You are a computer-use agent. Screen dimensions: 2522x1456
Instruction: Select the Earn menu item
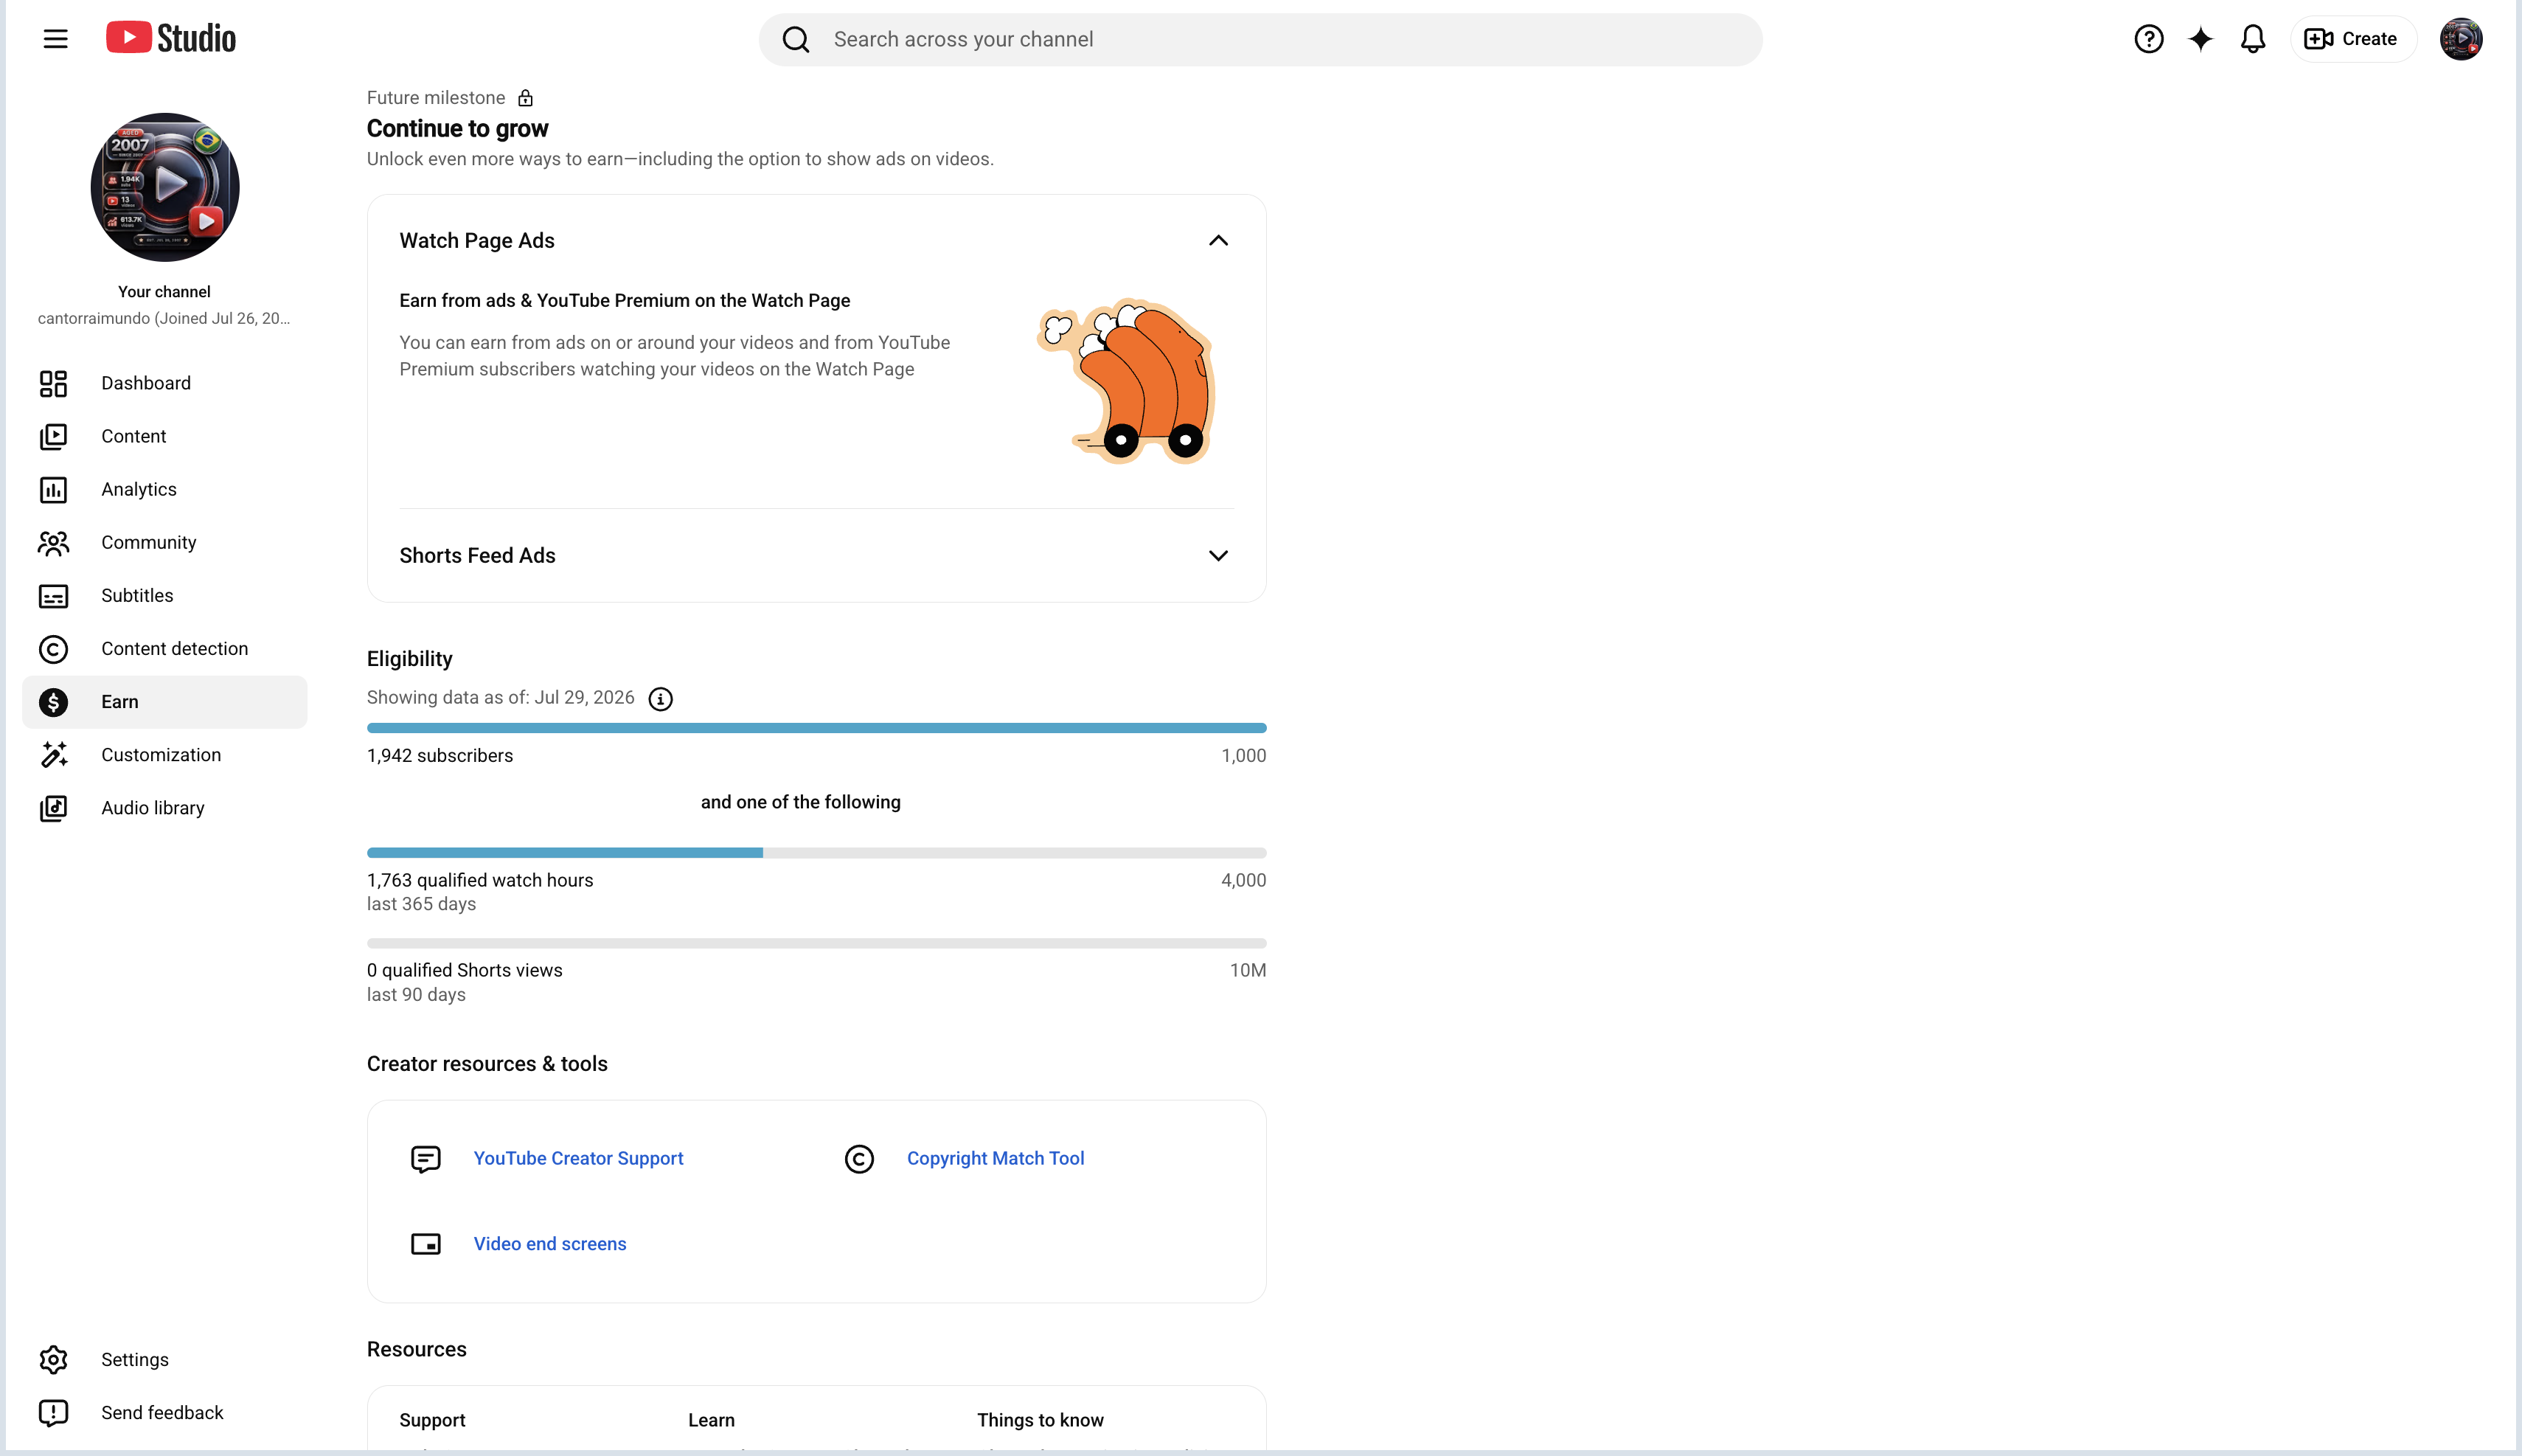[x=165, y=702]
